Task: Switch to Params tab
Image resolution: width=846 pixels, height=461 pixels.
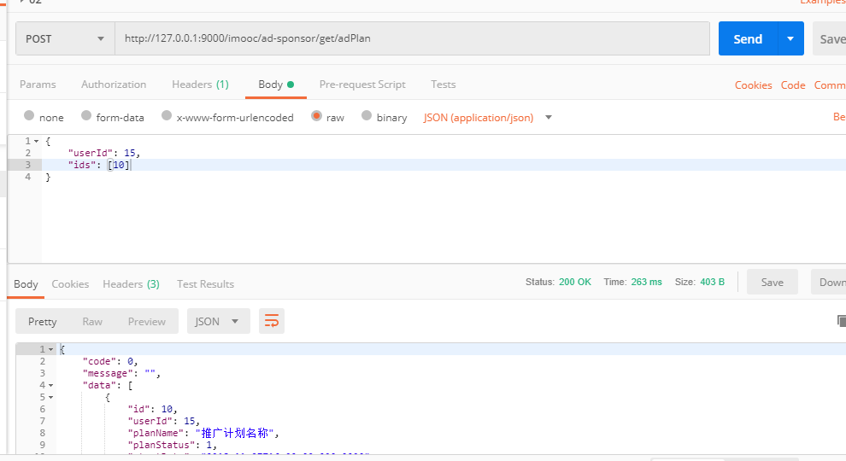Action: click(38, 85)
